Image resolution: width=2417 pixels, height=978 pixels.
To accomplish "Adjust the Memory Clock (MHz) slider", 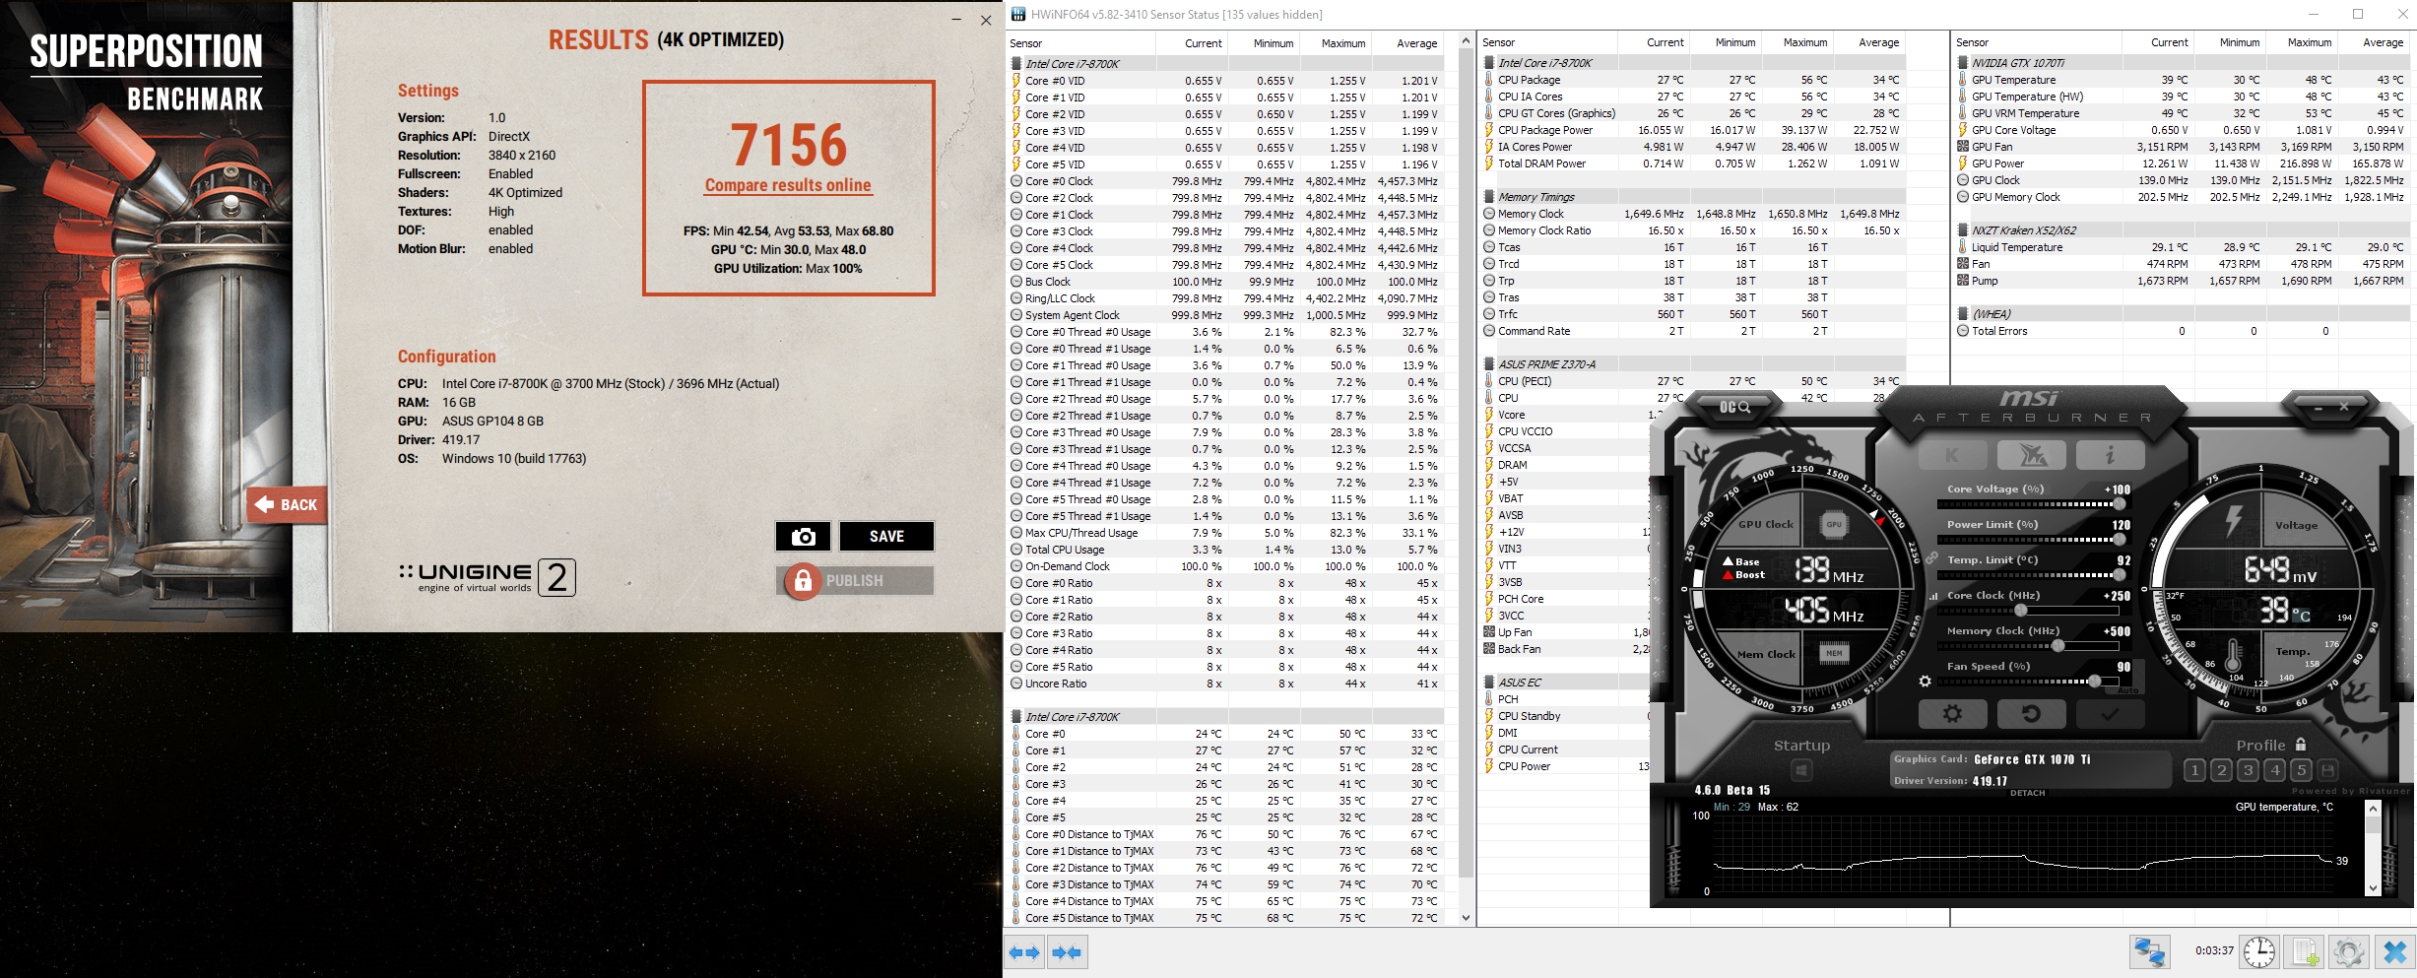I will [2031, 646].
